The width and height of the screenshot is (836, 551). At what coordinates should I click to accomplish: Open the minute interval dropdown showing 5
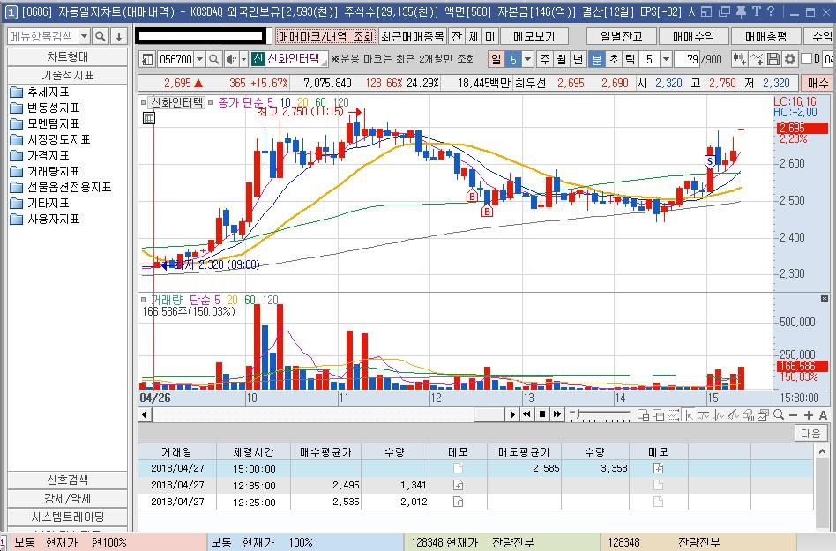click(x=666, y=59)
